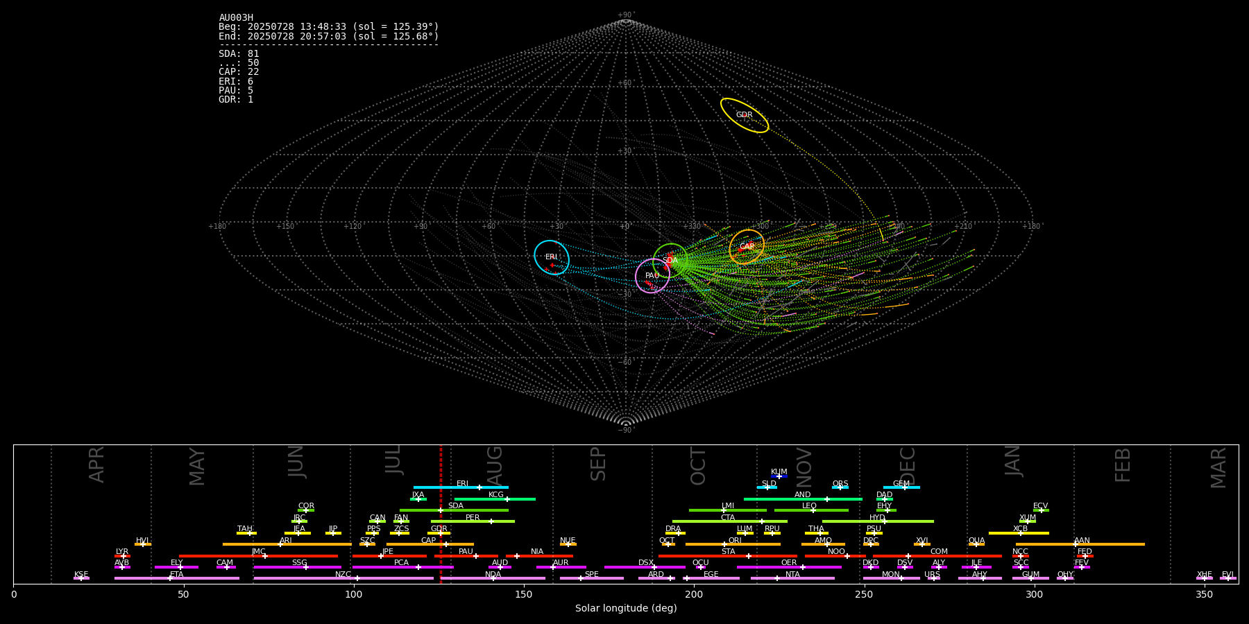Image resolution: width=1249 pixels, height=624 pixels.
Task: Click the DEC month label in timeline
Action: point(908,466)
